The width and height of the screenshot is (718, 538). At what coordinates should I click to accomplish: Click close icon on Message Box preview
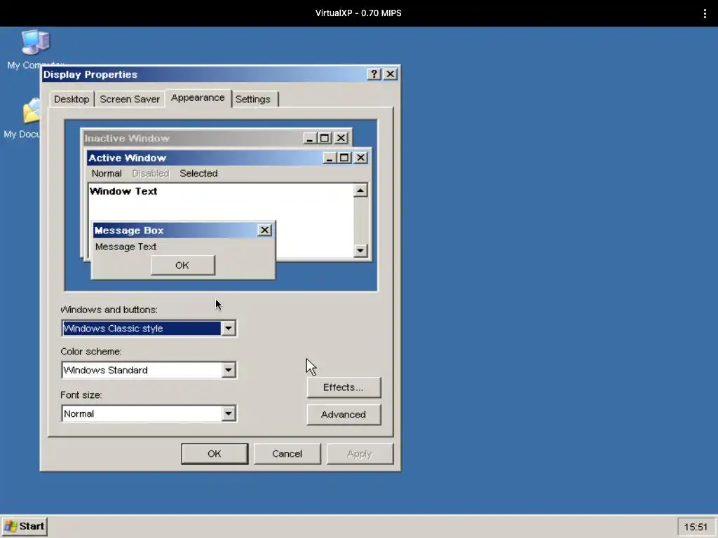coord(264,230)
